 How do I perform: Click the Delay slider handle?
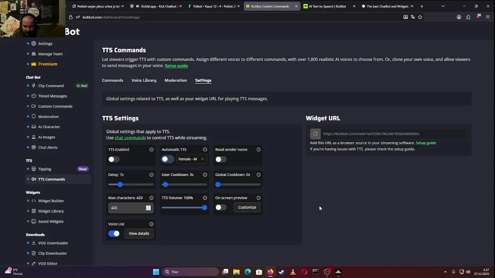click(120, 185)
